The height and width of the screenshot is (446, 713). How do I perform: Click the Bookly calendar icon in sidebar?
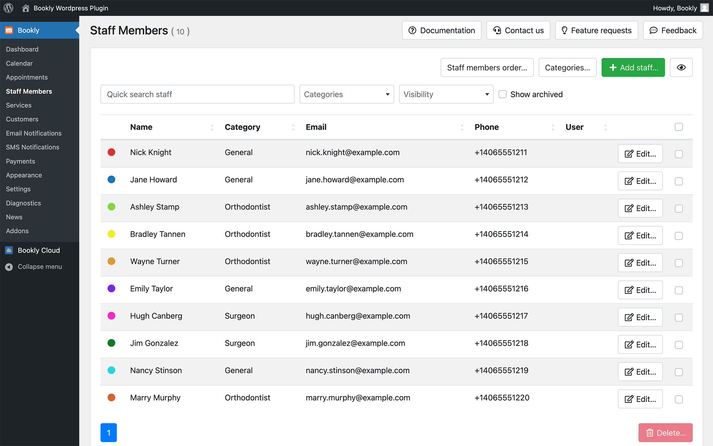9,30
